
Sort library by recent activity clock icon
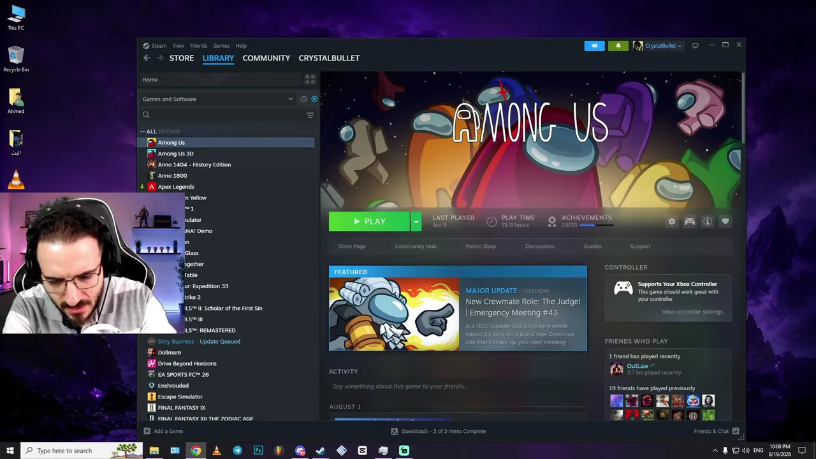[x=303, y=99]
